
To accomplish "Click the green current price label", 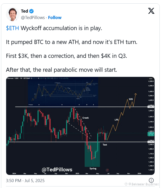I will point(151,134).
